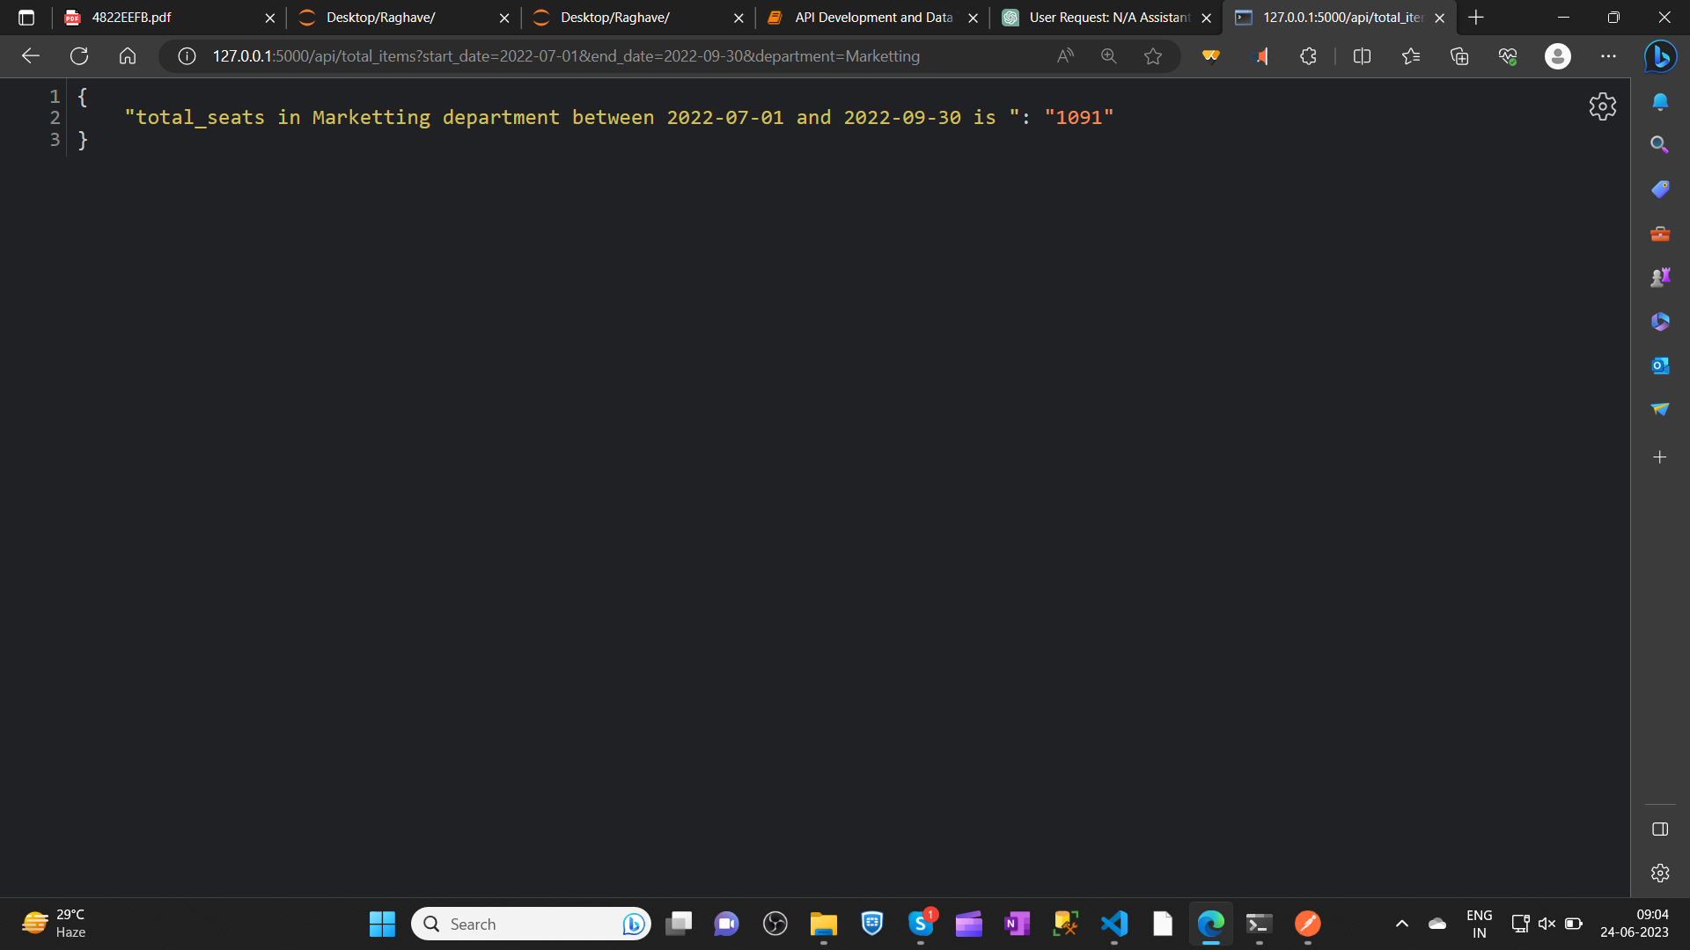Open Browser Essentials heart icon

click(x=1508, y=55)
